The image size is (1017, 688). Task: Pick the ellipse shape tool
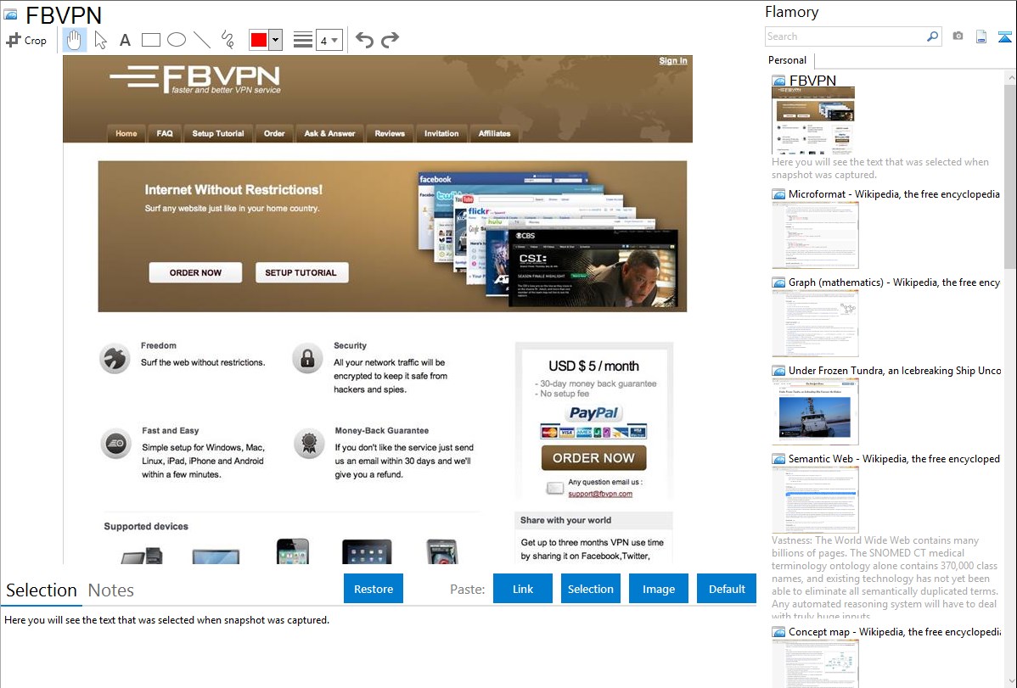(x=177, y=40)
